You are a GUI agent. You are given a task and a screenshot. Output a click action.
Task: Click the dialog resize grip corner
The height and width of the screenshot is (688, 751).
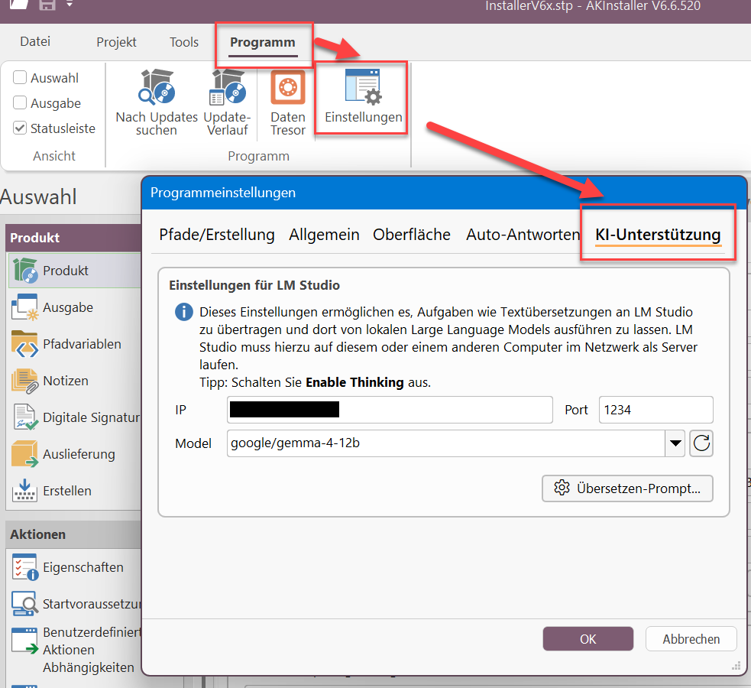click(x=736, y=666)
